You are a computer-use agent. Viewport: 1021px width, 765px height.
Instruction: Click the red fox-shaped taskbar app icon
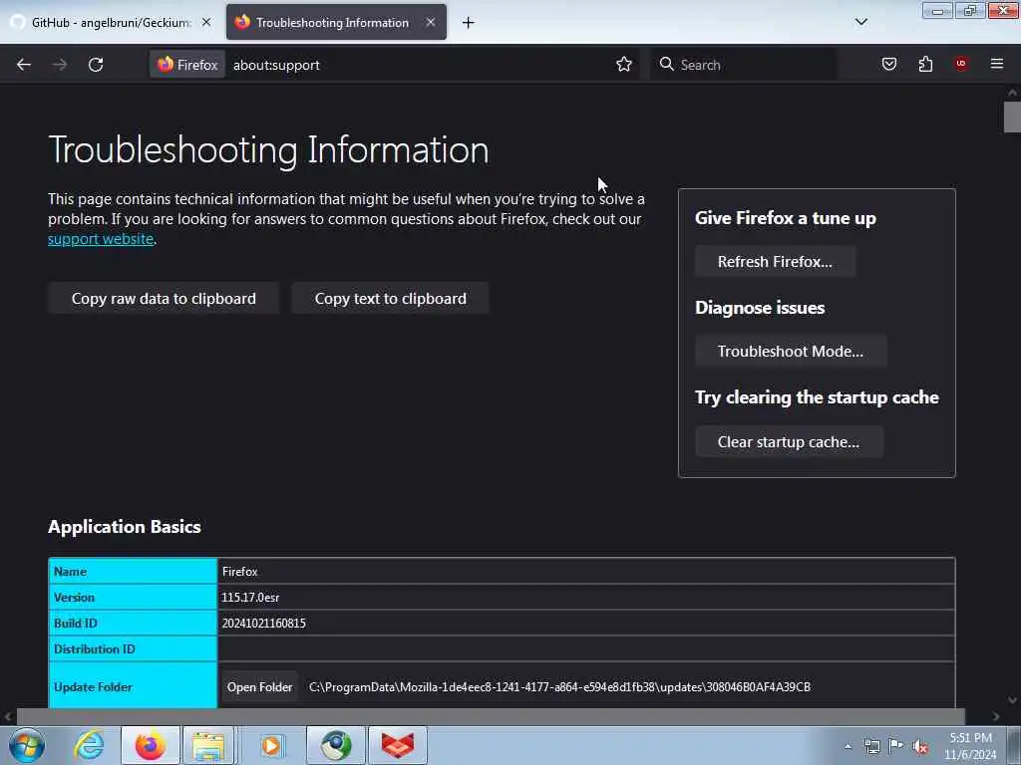(398, 745)
